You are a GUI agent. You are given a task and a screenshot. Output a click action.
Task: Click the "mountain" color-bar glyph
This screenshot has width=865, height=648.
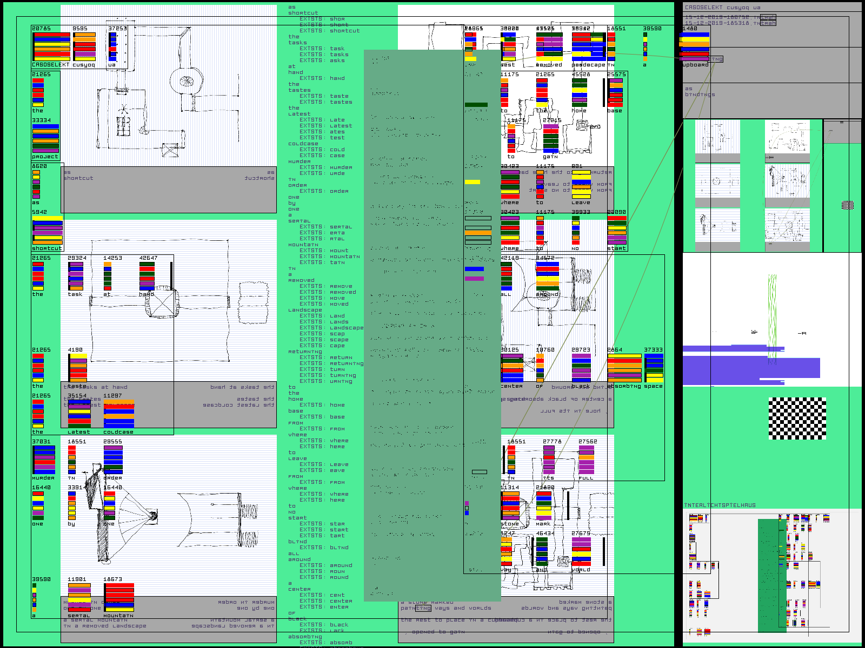pyautogui.click(x=119, y=597)
